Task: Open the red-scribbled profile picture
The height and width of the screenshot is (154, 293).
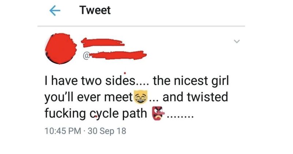Action: [x=61, y=49]
